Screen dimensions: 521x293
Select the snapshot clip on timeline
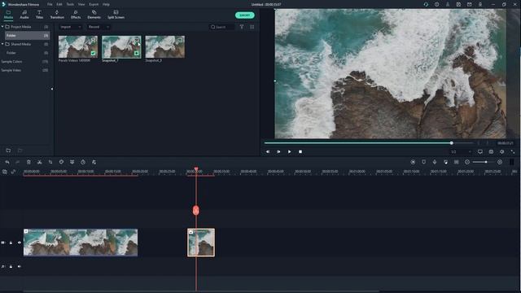click(201, 243)
